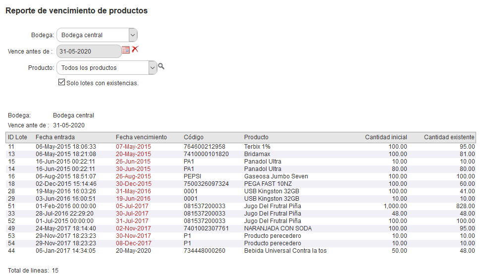Click 'Cantidad inicial' column header
This screenshot has height=279, width=483.
point(386,137)
